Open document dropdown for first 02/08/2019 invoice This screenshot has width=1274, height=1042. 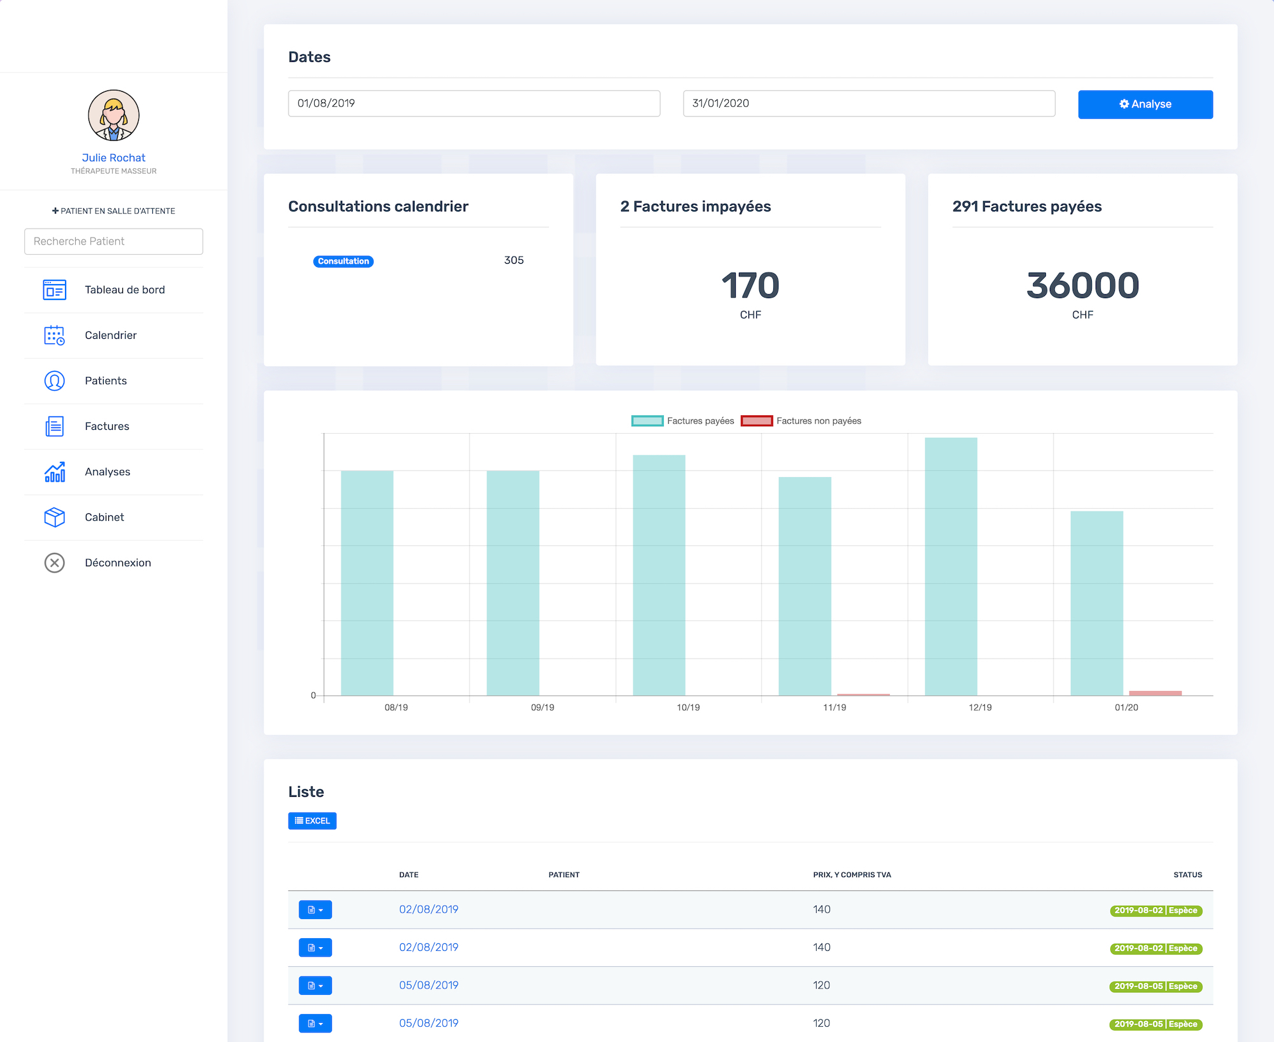[x=315, y=910]
